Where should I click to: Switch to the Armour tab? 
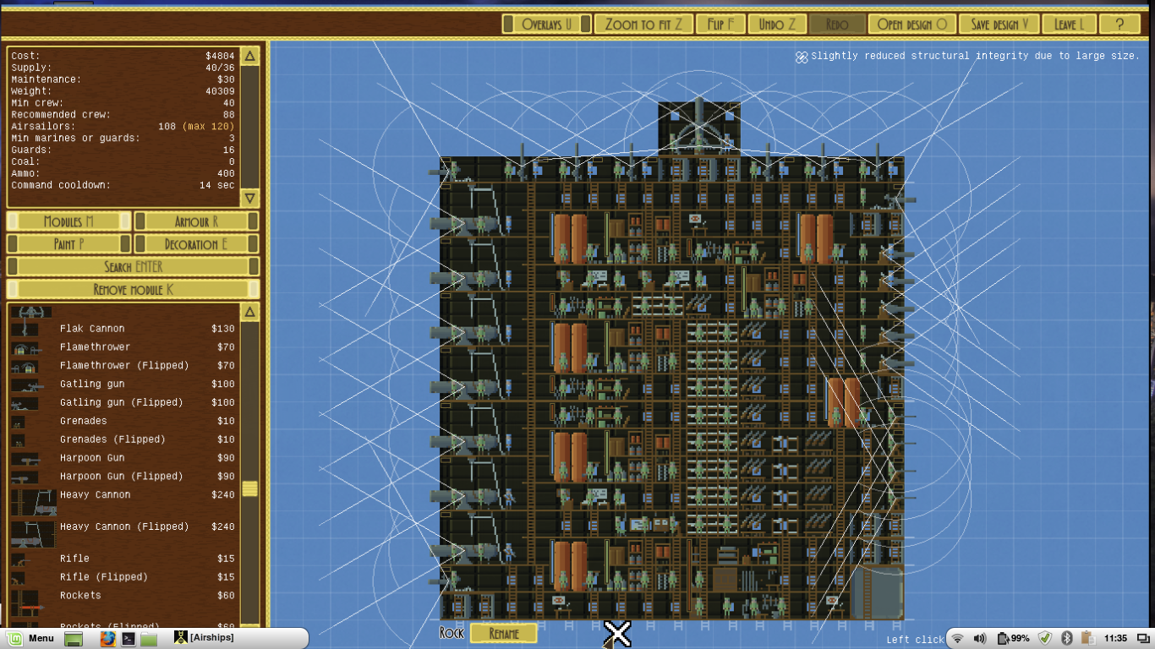196,221
